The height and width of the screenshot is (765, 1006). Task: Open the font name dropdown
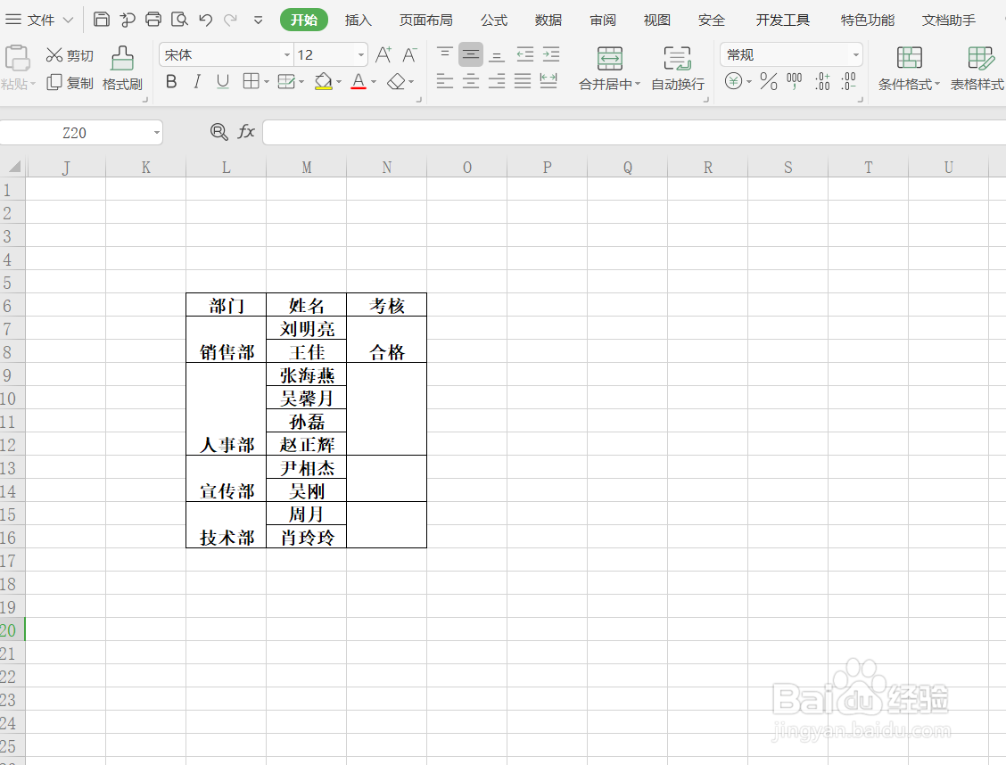287,55
